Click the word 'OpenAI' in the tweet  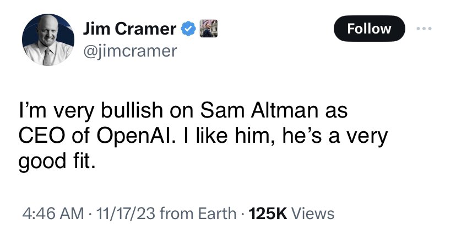pos(136,136)
